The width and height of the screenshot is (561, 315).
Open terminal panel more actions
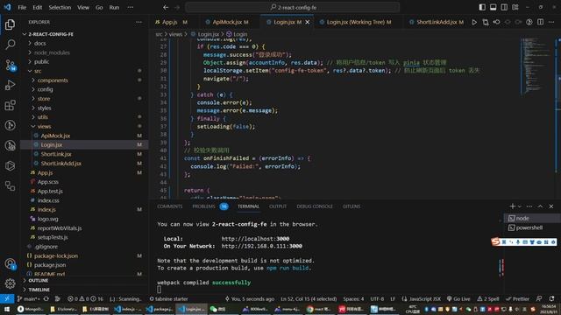click(x=529, y=206)
